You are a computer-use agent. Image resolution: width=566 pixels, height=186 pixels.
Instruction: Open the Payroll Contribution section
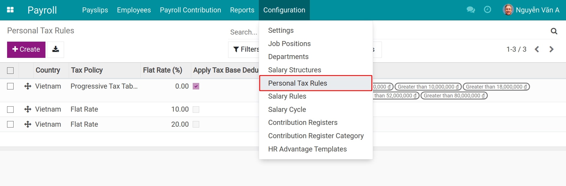point(190,10)
